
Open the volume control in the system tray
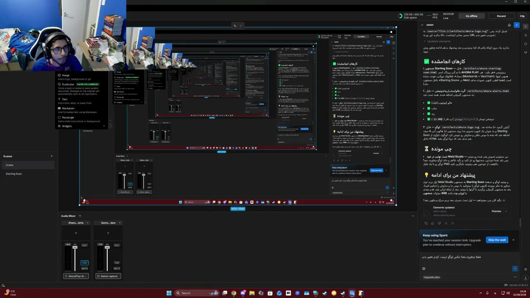click(x=508, y=293)
